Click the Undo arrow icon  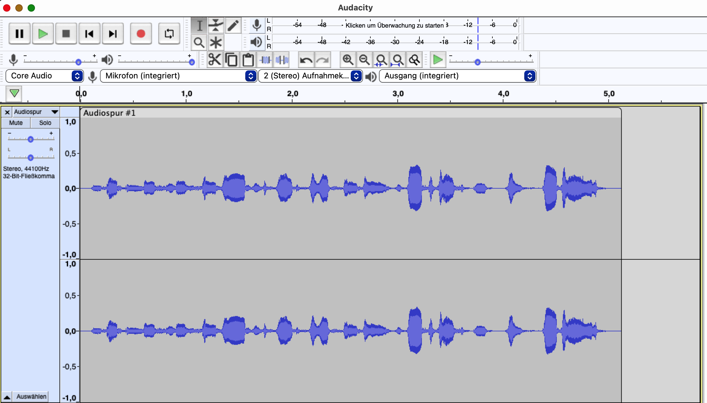click(306, 60)
